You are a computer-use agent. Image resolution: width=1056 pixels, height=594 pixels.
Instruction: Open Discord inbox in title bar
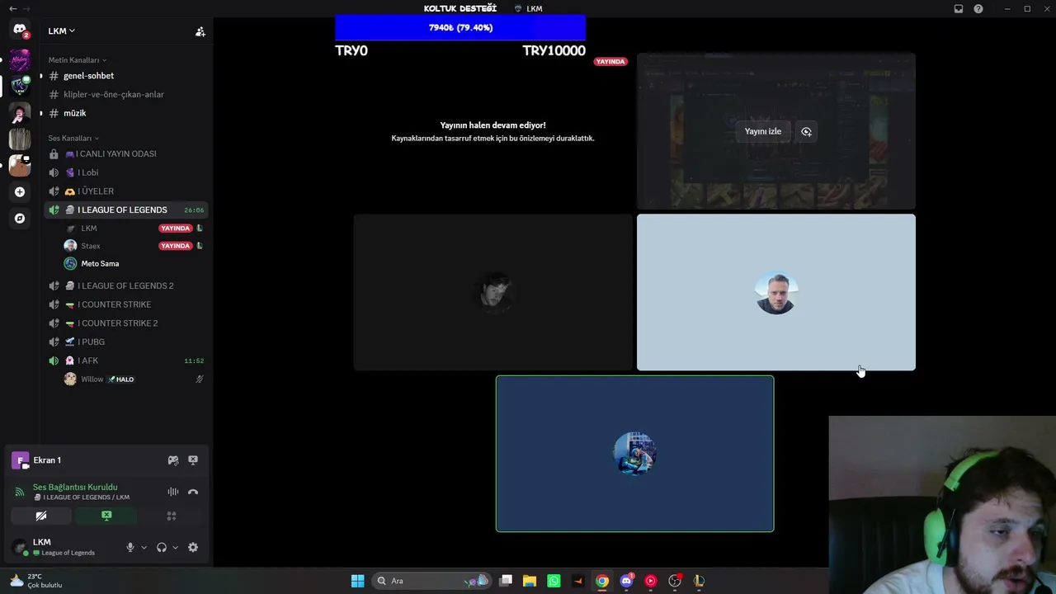(x=959, y=9)
